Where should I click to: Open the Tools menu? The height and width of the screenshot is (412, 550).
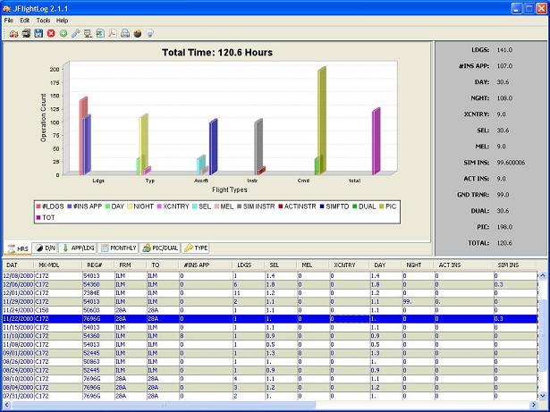(43, 20)
